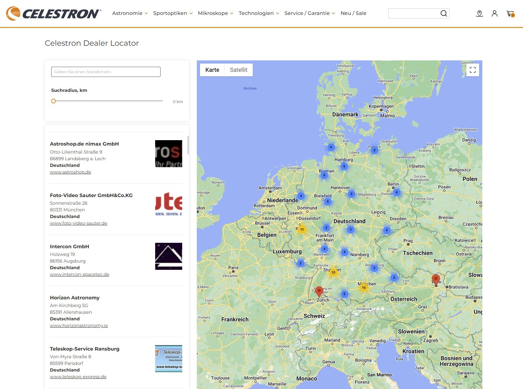The width and height of the screenshot is (523, 389).
Task: Open the user account icon
Action: tap(494, 13)
